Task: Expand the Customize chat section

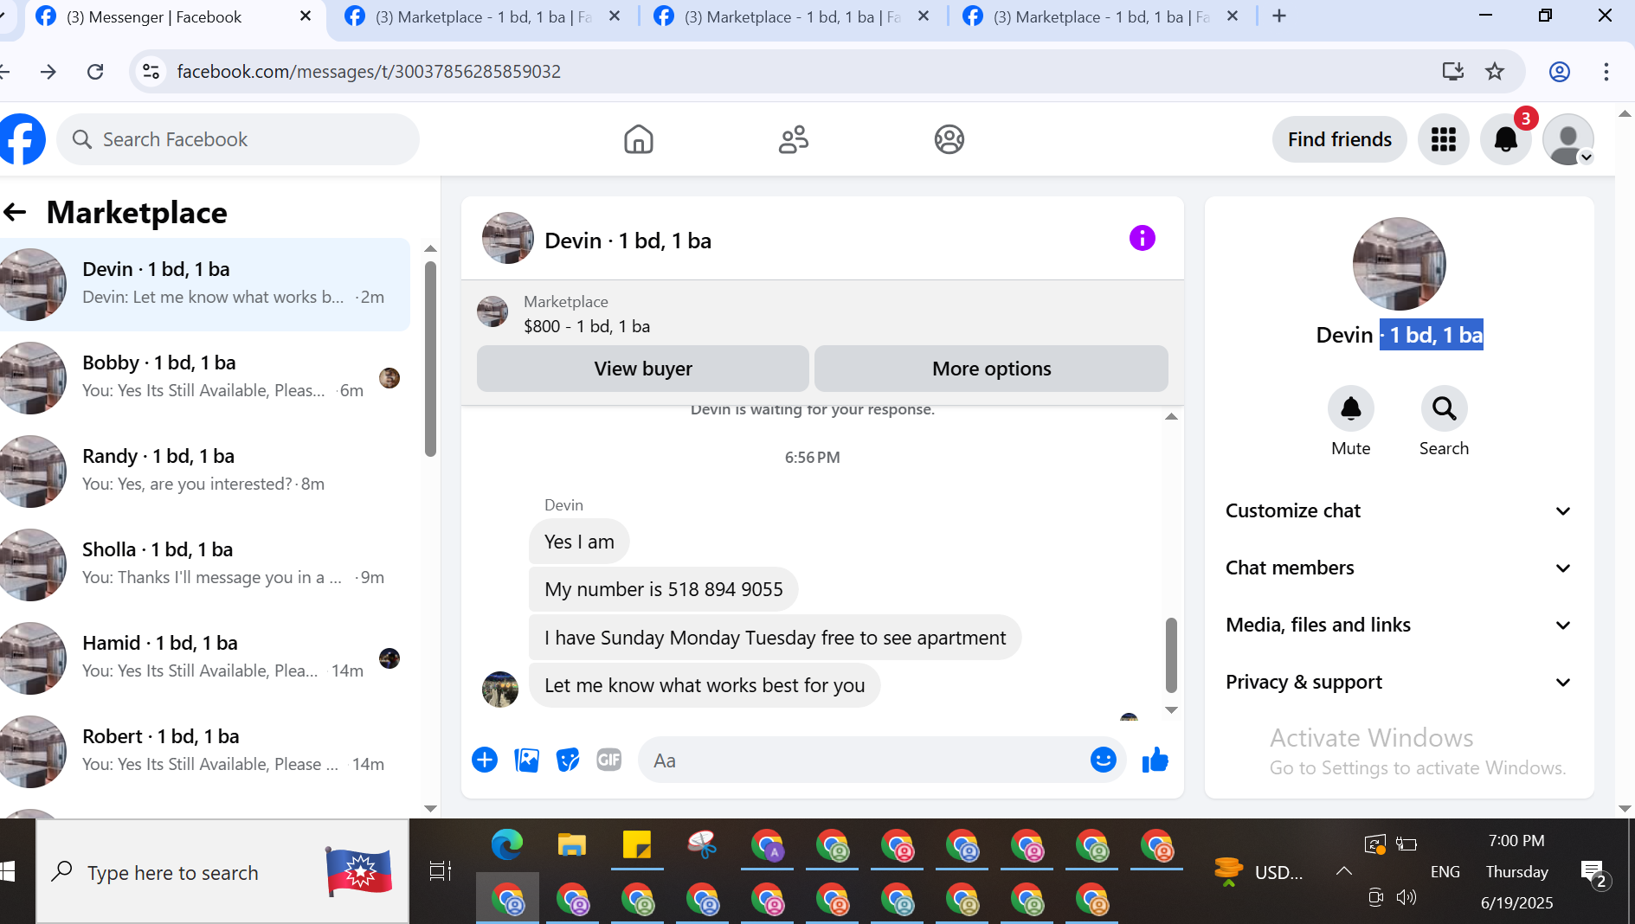Action: point(1399,510)
